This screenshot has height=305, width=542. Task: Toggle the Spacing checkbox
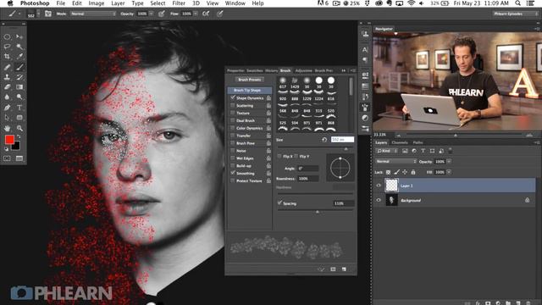pyautogui.click(x=279, y=202)
